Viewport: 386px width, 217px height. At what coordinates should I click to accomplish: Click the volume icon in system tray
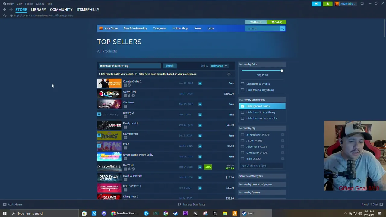pyautogui.click(x=360, y=213)
